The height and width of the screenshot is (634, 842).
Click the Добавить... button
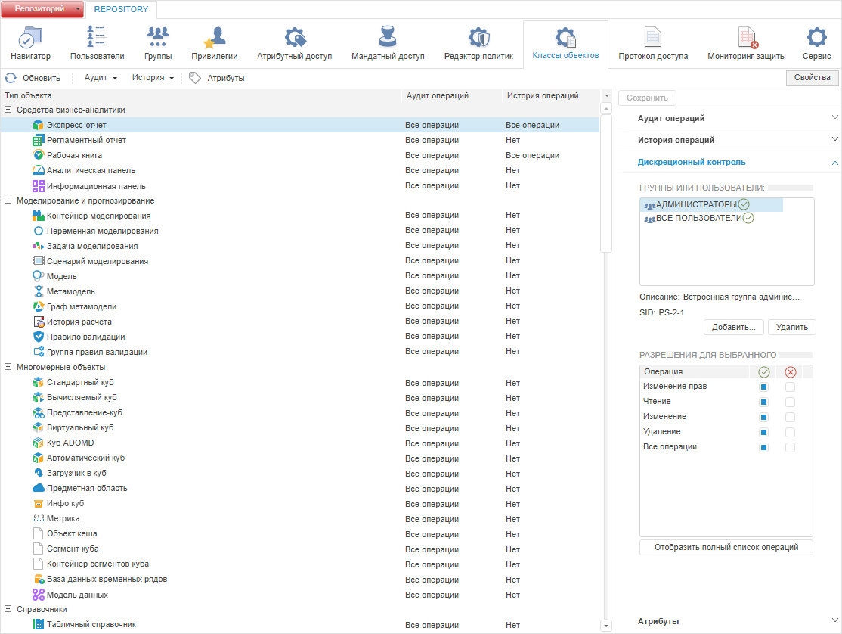click(733, 328)
